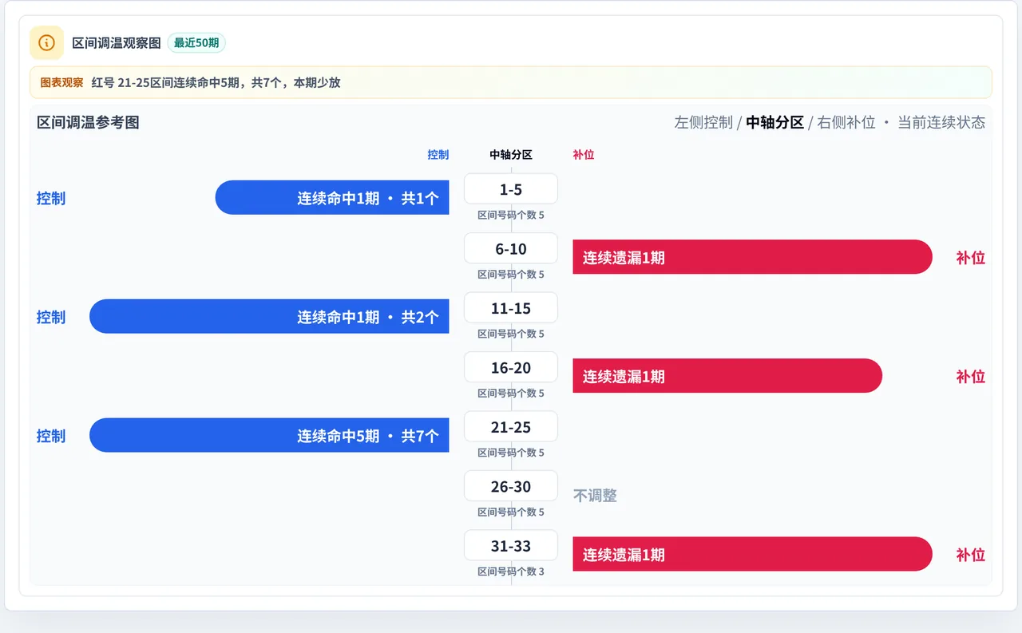Click the 26-30 interval box
Viewport: 1022px width, 633px height.
[511, 486]
